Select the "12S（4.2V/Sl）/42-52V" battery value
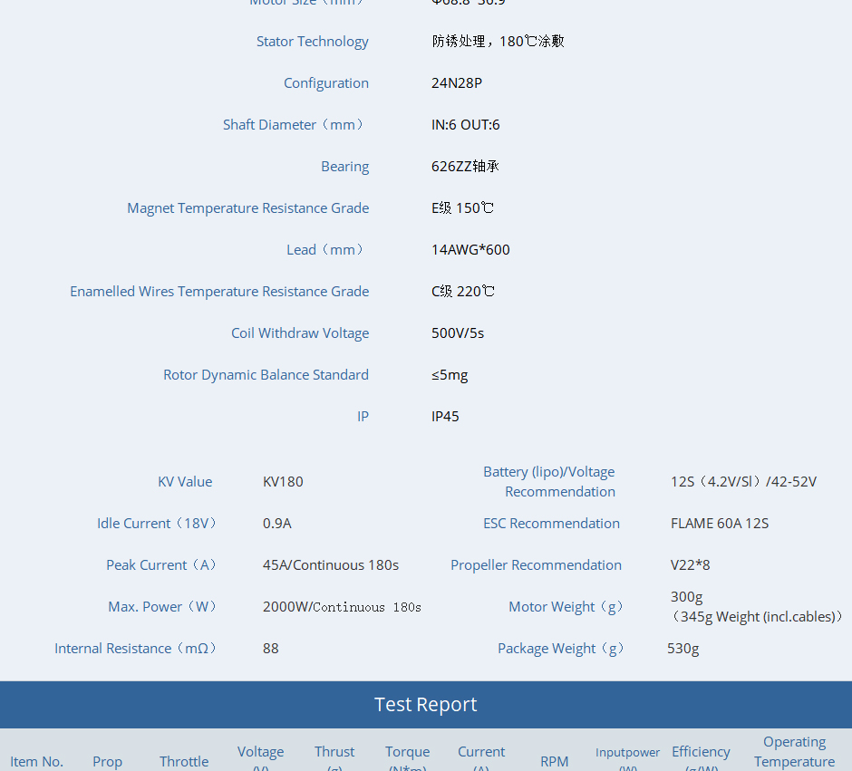 coord(743,482)
